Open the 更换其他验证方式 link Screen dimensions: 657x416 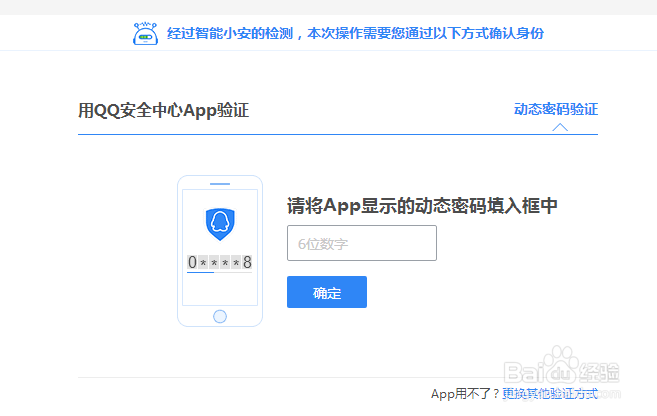(550, 394)
